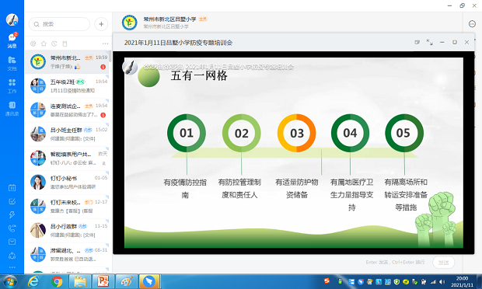The width and height of the screenshot is (482, 289).
Task: Open the Windows Start button
Action: (x=10, y=282)
